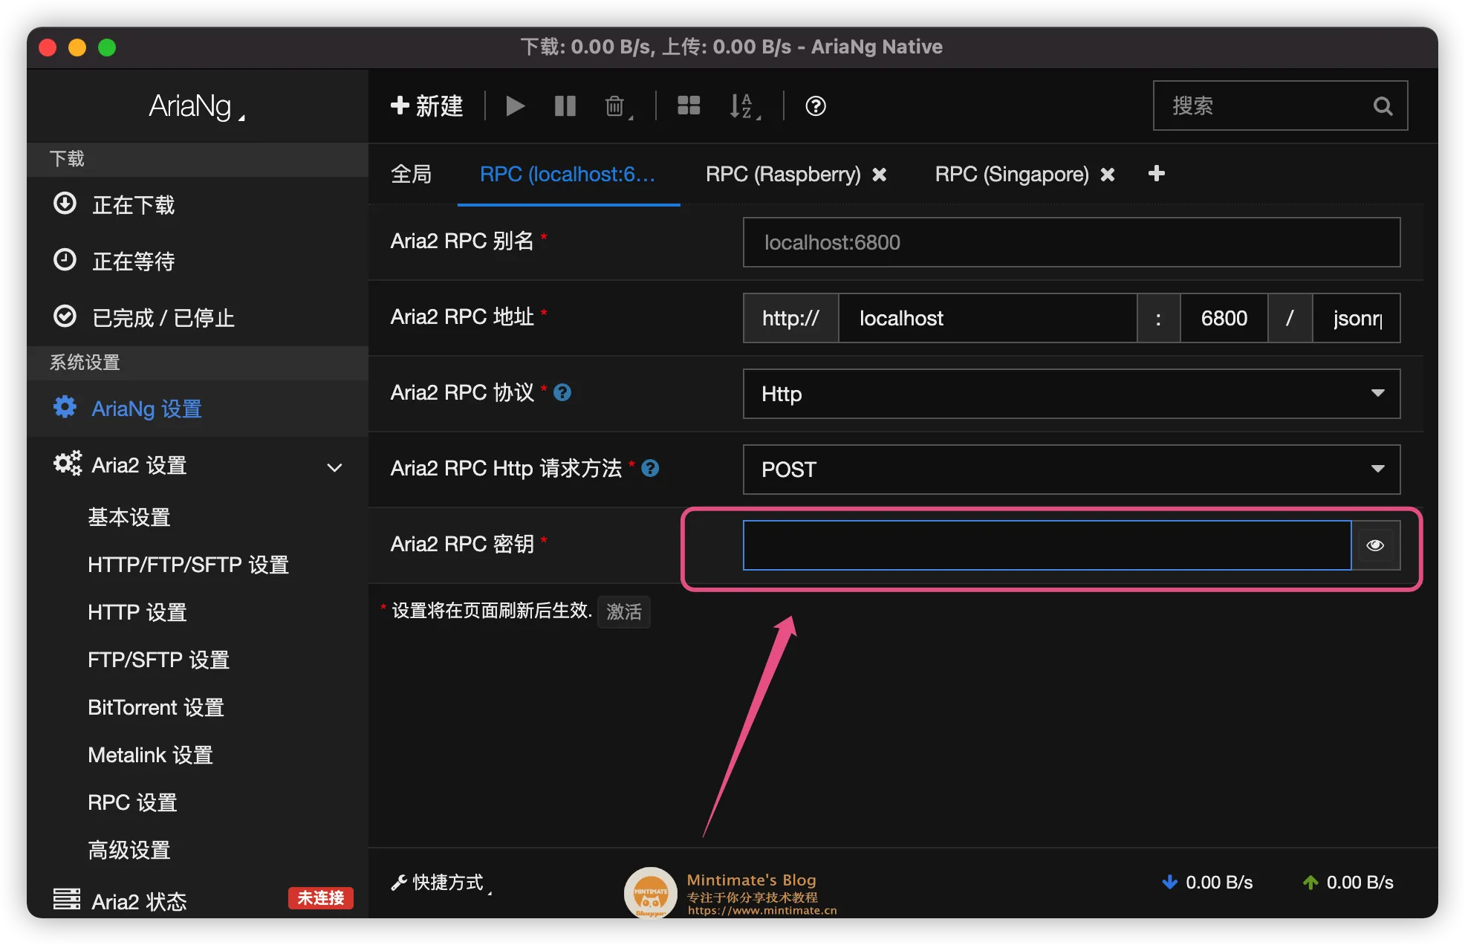Screen dimensions: 1465x945
Task: Open the A-Z sort order menu
Action: point(744,106)
